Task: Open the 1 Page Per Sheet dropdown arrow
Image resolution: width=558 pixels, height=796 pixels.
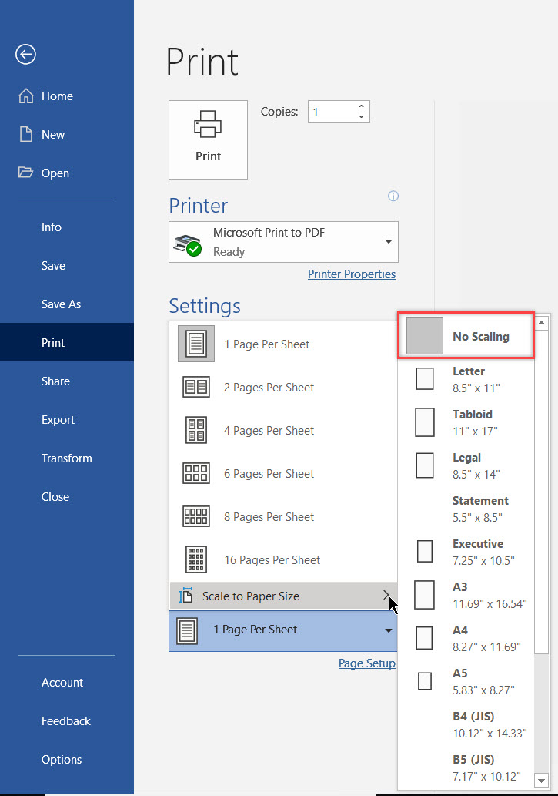Action: (389, 630)
